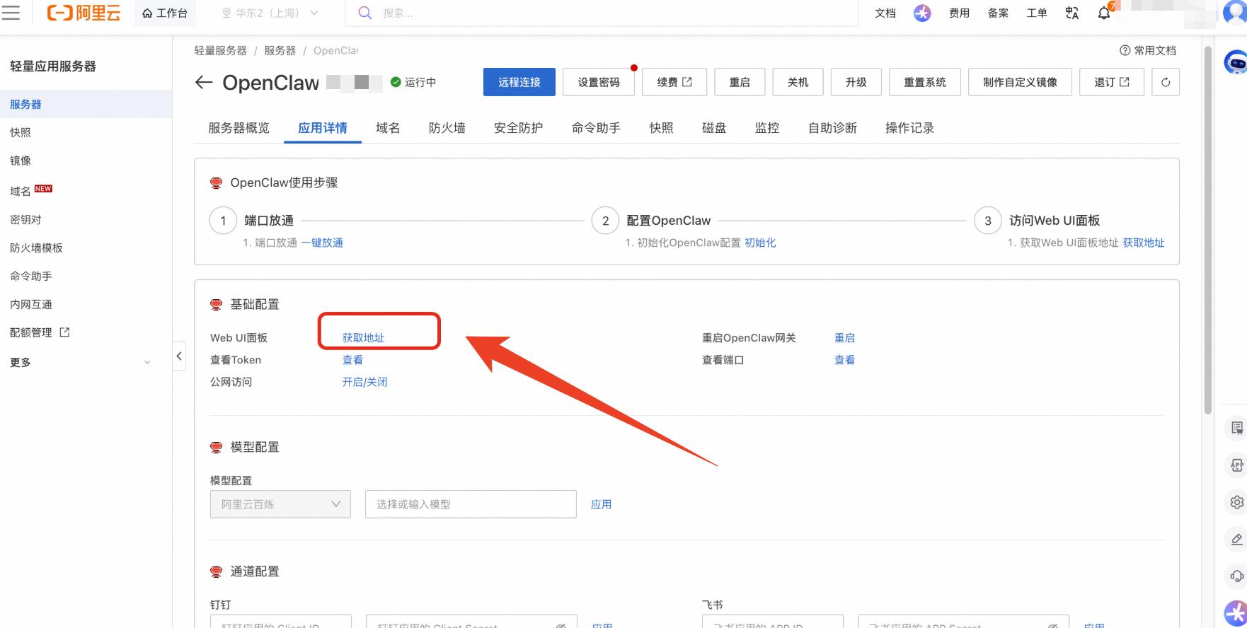The height and width of the screenshot is (628, 1247).
Task: Click 获取地址 in the step 3 panel
Action: [1144, 243]
